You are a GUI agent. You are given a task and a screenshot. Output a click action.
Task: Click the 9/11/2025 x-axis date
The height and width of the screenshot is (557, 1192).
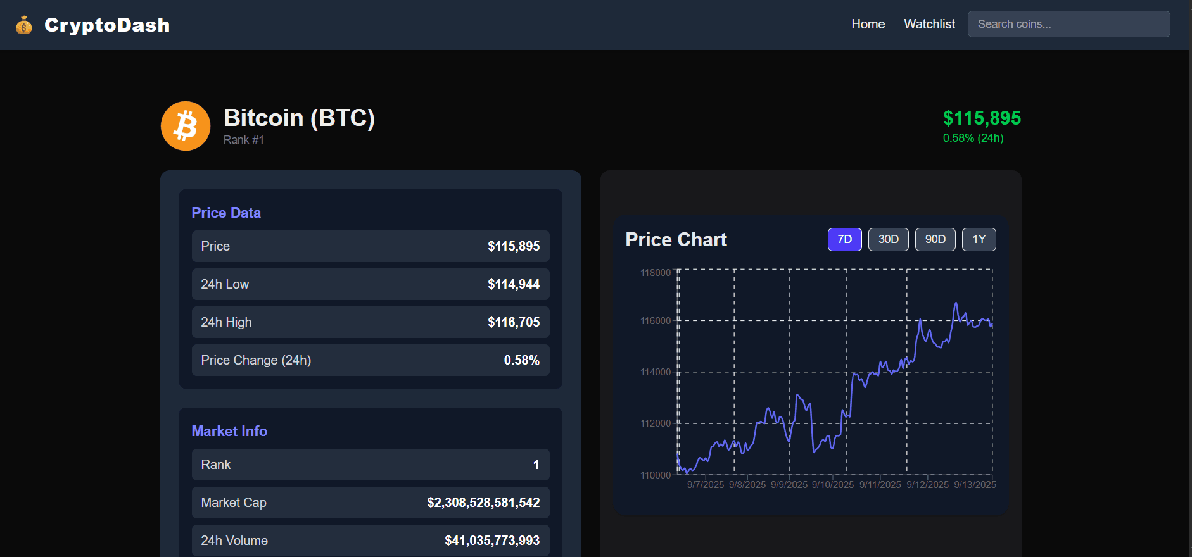tap(880, 485)
